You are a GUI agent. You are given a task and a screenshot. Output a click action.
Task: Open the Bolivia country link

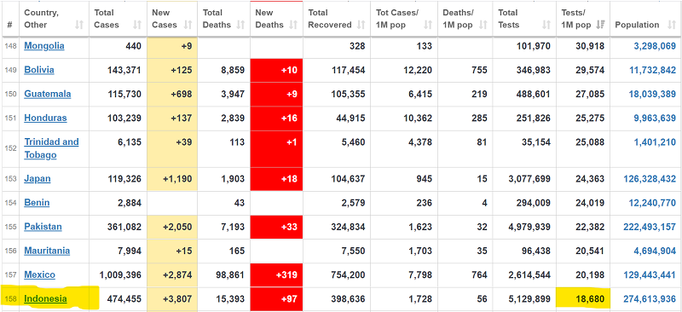click(39, 70)
